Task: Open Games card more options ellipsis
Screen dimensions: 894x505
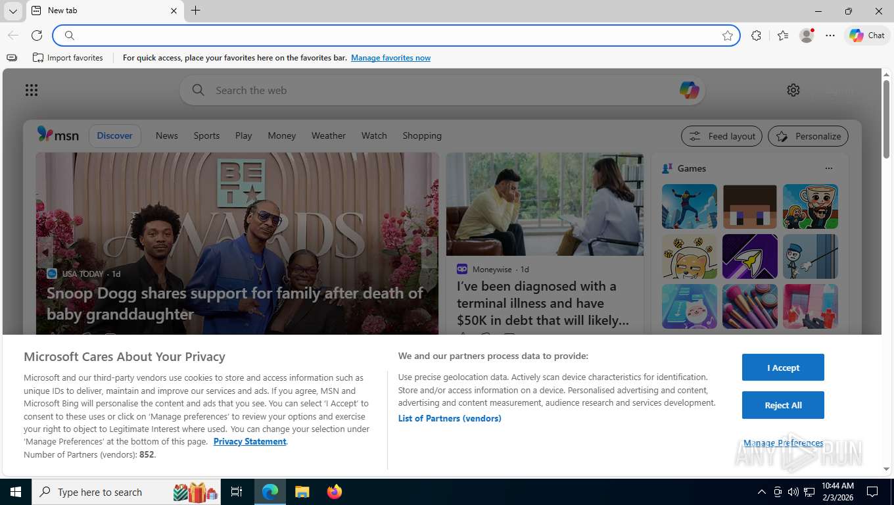Action: tap(828, 168)
